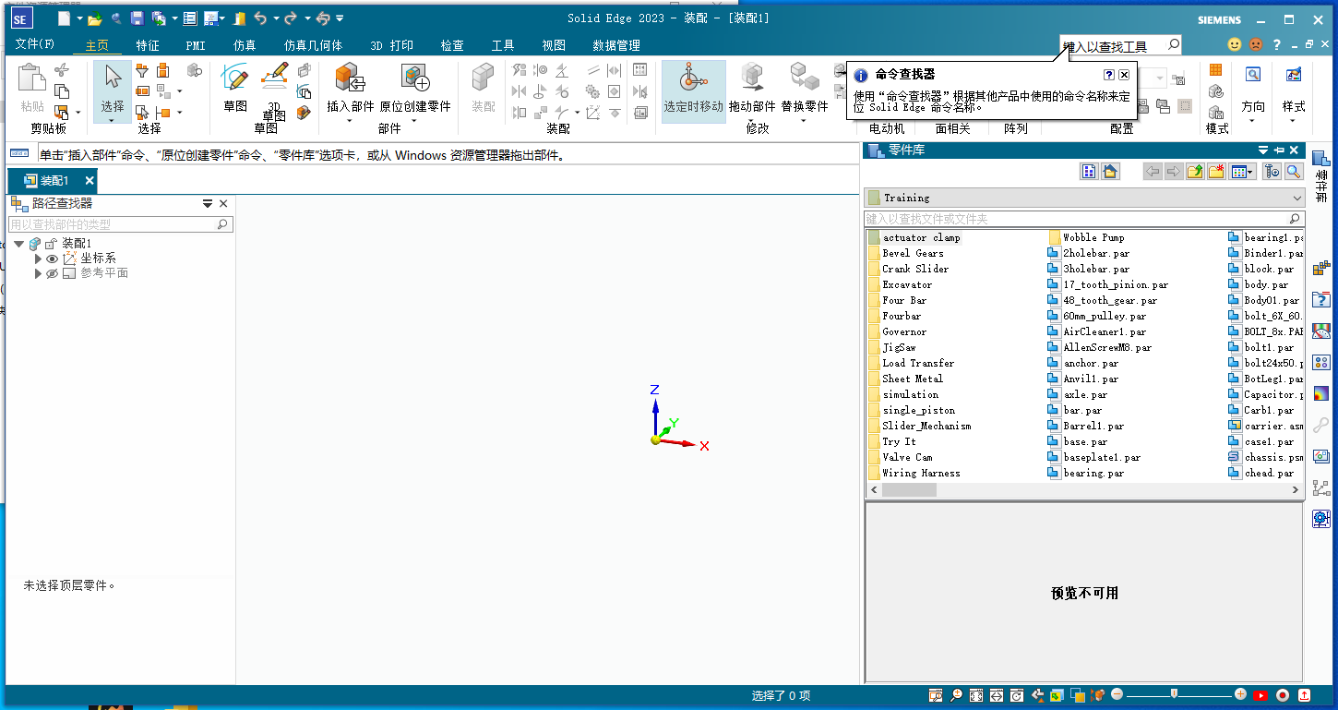Click the Undo arrow in title bar
Screen dimensions: 1338x710
(260, 18)
